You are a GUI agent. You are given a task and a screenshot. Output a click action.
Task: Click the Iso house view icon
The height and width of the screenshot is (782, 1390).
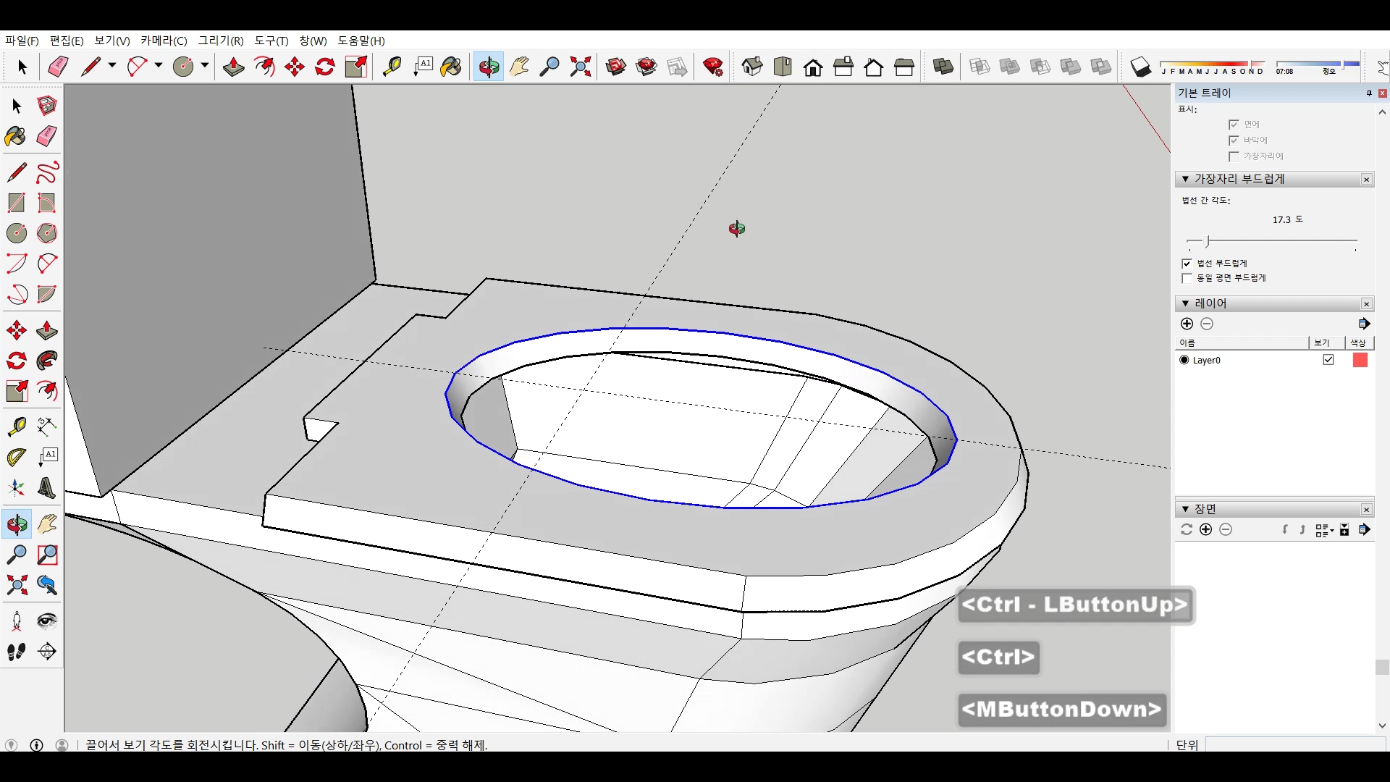(x=752, y=67)
